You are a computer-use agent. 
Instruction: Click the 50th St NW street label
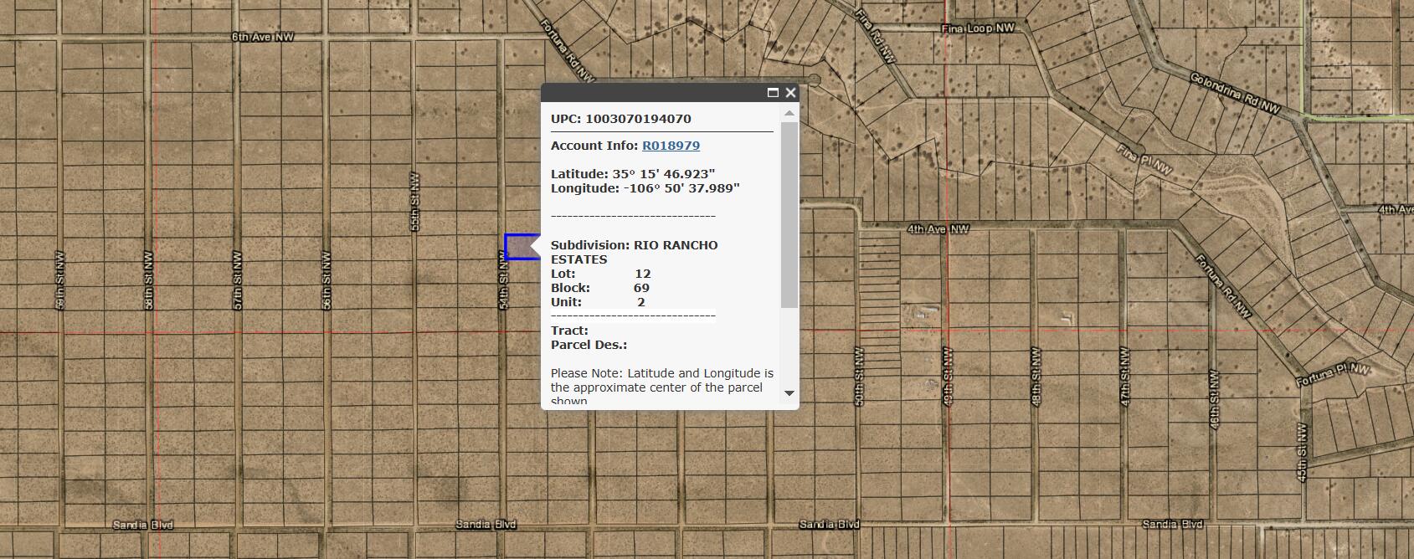[859, 377]
